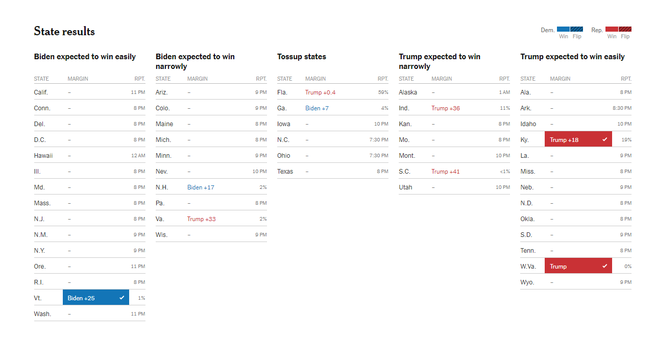Click the Republican solid red Win swatch
The image size is (656, 361).
click(x=612, y=30)
